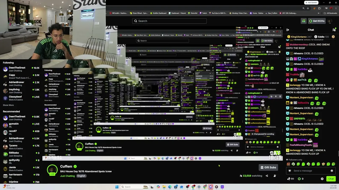
Task: Open harrisnaarn in Recommended channels
Action: [x=21, y=176]
